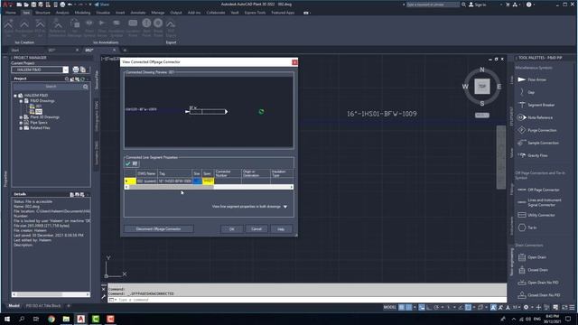Open Chrome from the Windows taskbar
The image size is (578, 325).
point(51,319)
